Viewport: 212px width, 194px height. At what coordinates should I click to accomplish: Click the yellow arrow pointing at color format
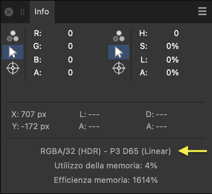(x=193, y=151)
